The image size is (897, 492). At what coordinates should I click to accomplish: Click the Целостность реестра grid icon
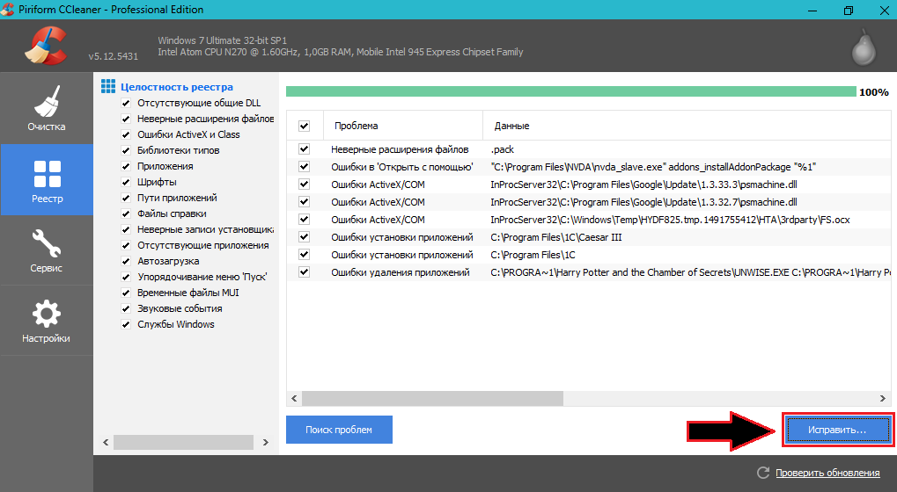108,87
